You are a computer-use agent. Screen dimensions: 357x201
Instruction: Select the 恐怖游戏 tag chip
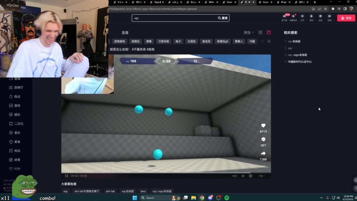click(x=120, y=41)
